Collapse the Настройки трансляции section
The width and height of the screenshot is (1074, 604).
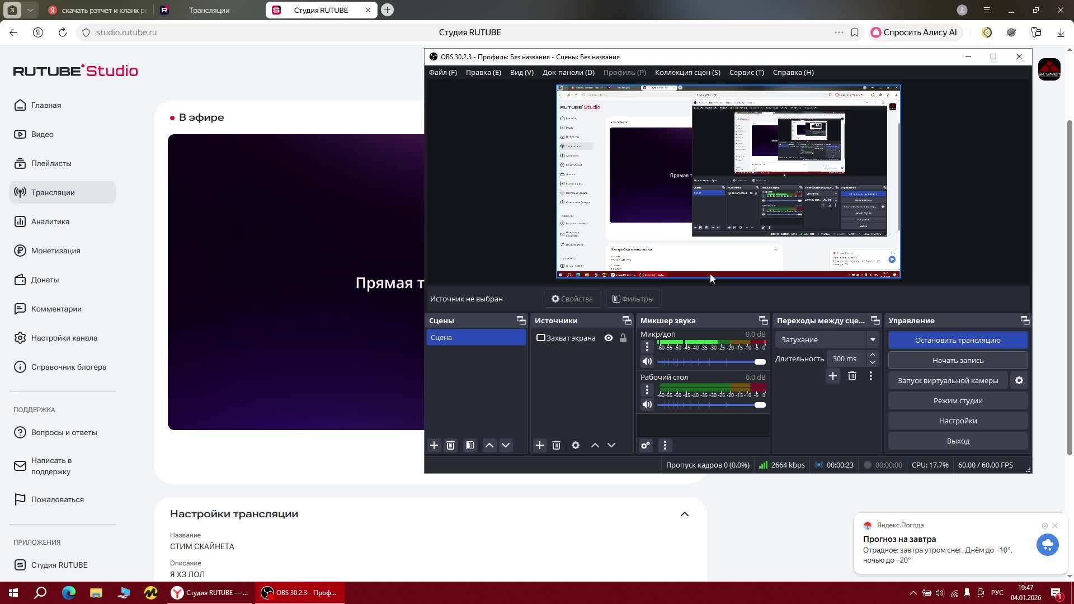[685, 514]
